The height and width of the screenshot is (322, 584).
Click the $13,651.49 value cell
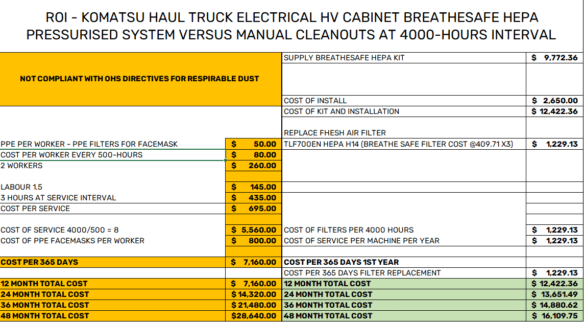coord(554,294)
